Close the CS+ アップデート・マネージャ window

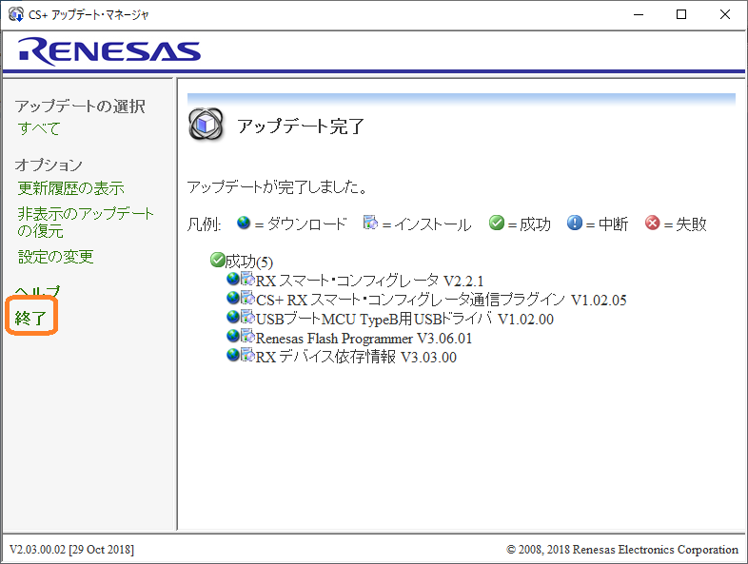[x=724, y=14]
